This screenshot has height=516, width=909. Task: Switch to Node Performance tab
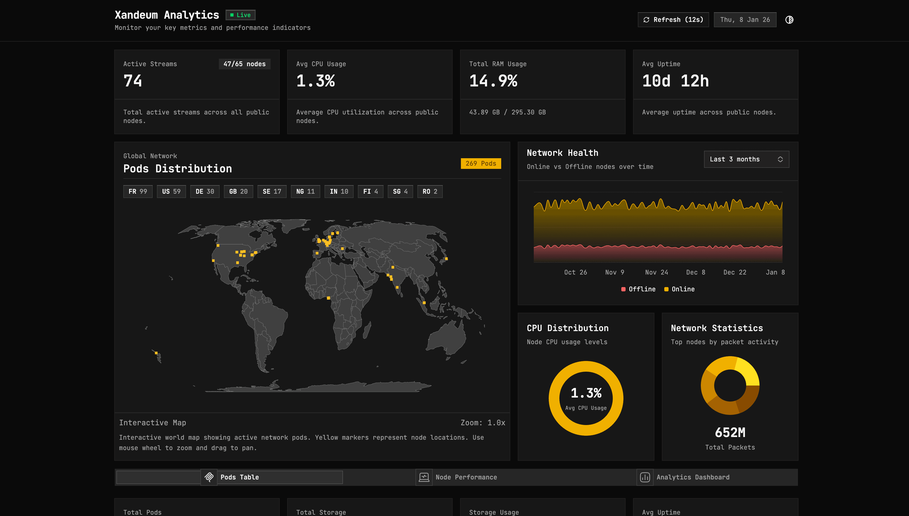[x=466, y=477]
